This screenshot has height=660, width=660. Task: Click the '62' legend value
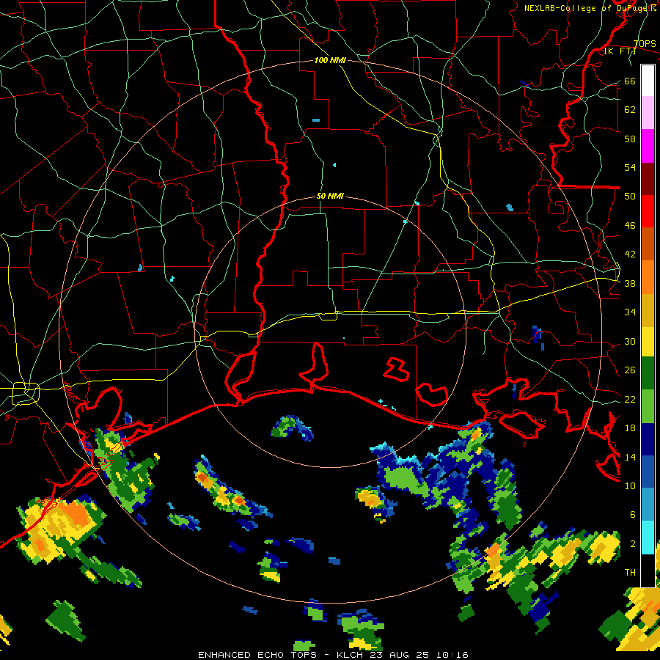(x=630, y=110)
